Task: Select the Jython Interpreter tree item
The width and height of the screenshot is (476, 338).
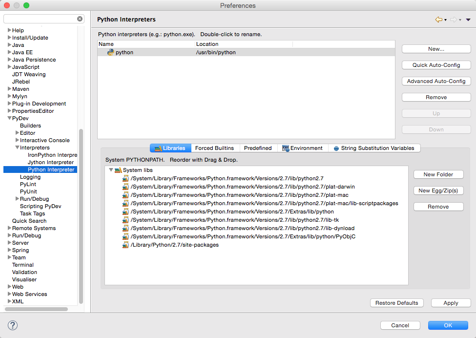Action: coord(51,162)
